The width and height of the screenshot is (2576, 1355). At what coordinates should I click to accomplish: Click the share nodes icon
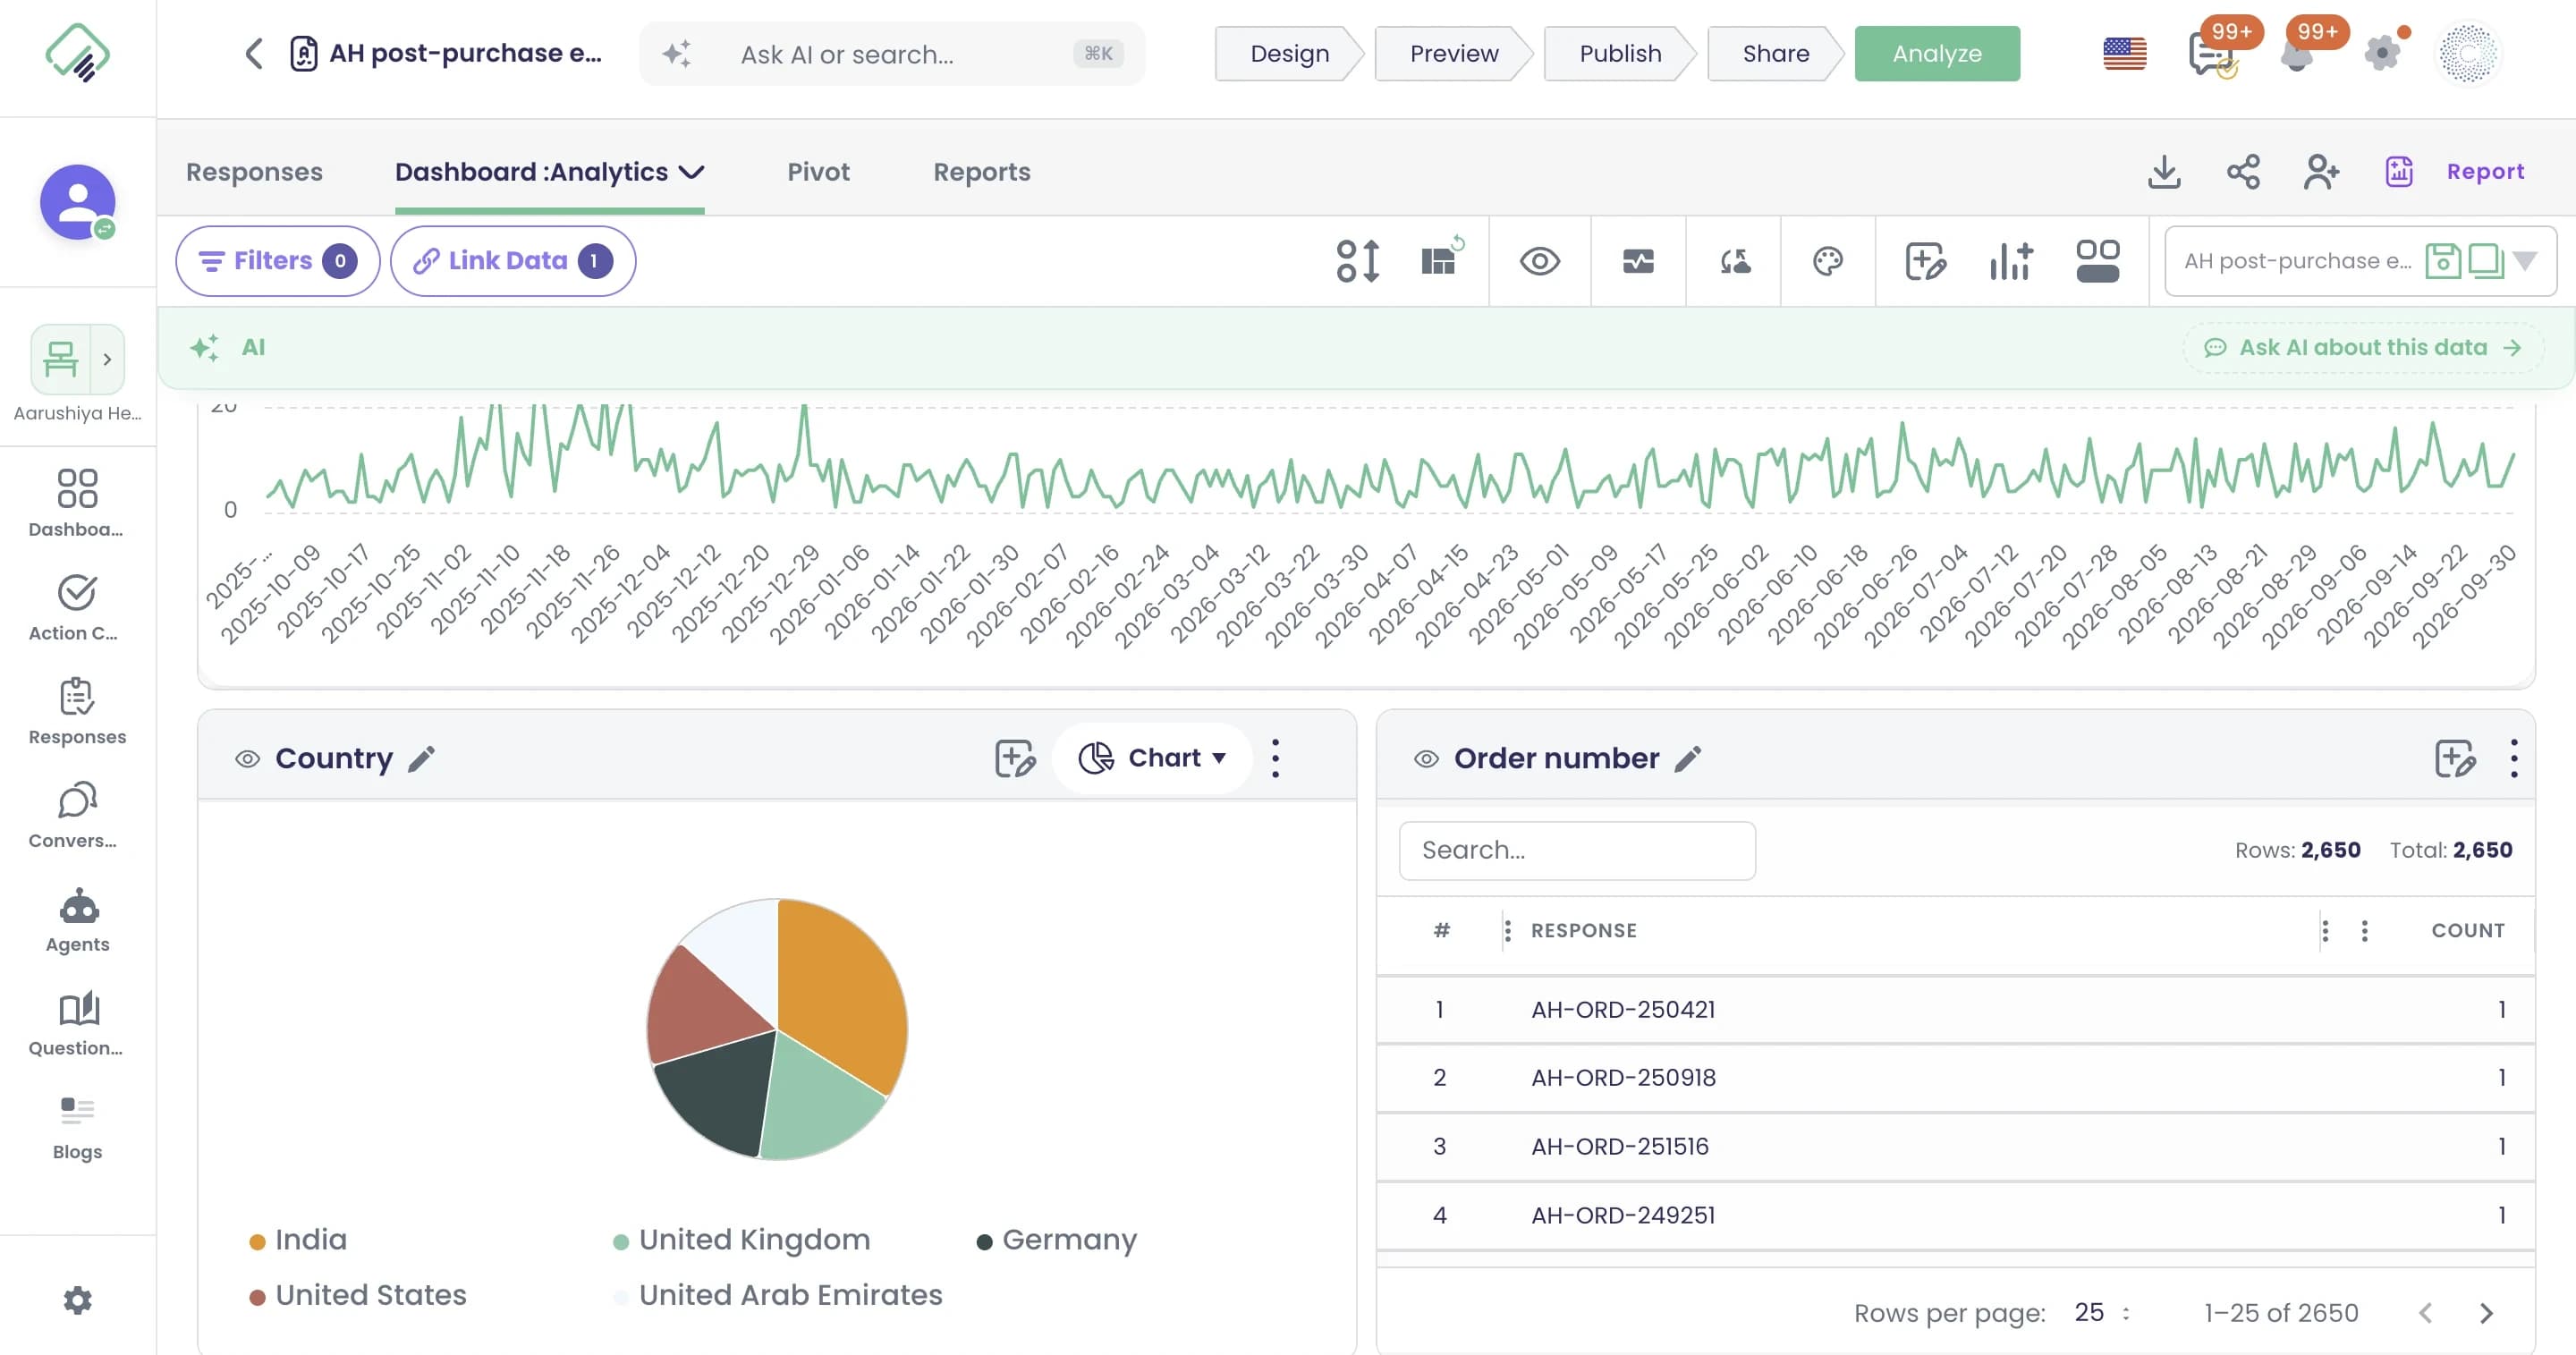coord(2243,172)
